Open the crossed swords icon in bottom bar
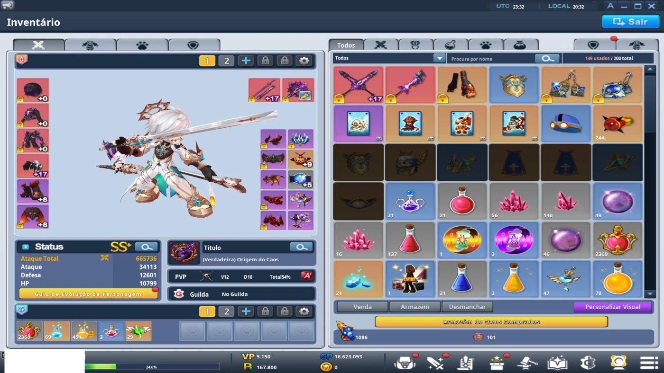Viewport: 664px width, 373px height. click(435, 363)
